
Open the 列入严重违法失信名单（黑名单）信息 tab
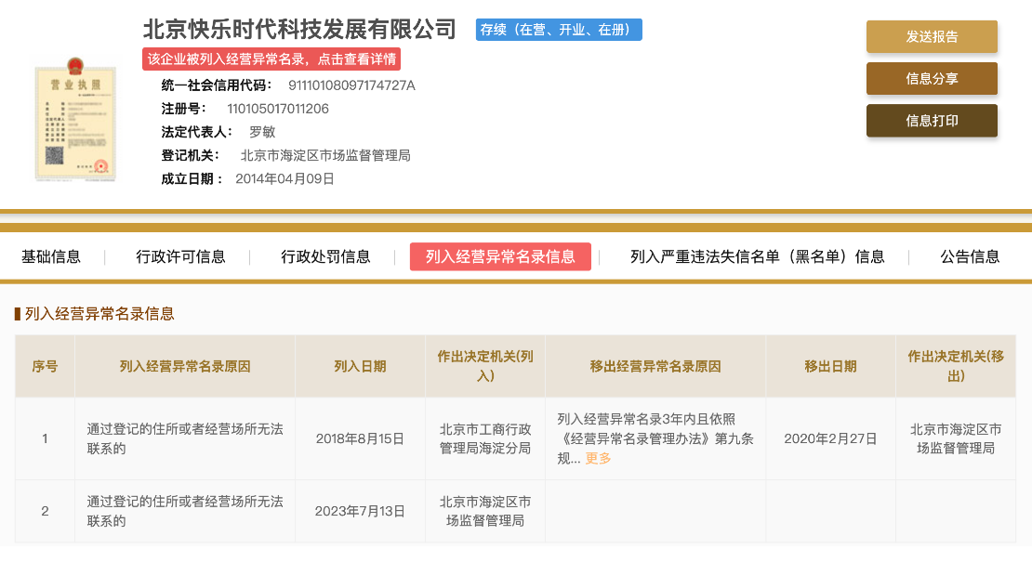click(757, 257)
